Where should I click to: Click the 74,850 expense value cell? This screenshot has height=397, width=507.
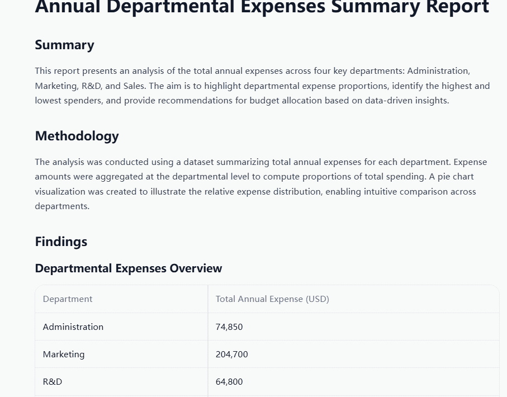(229, 327)
